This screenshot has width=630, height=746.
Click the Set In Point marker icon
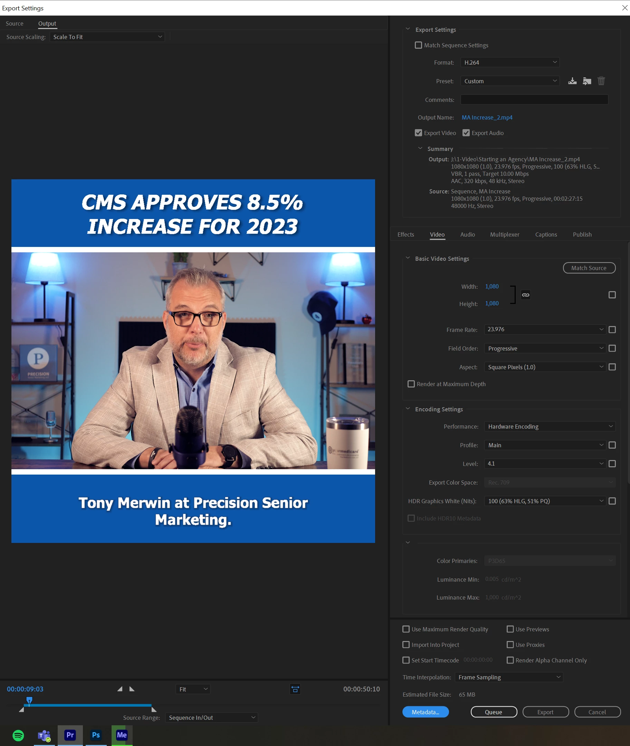tap(120, 689)
